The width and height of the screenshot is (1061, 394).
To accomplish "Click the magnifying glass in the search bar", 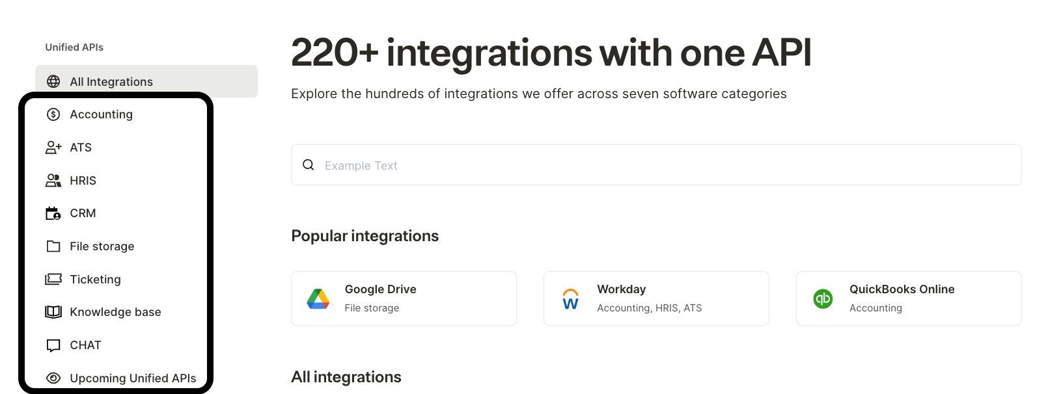I will click(308, 164).
